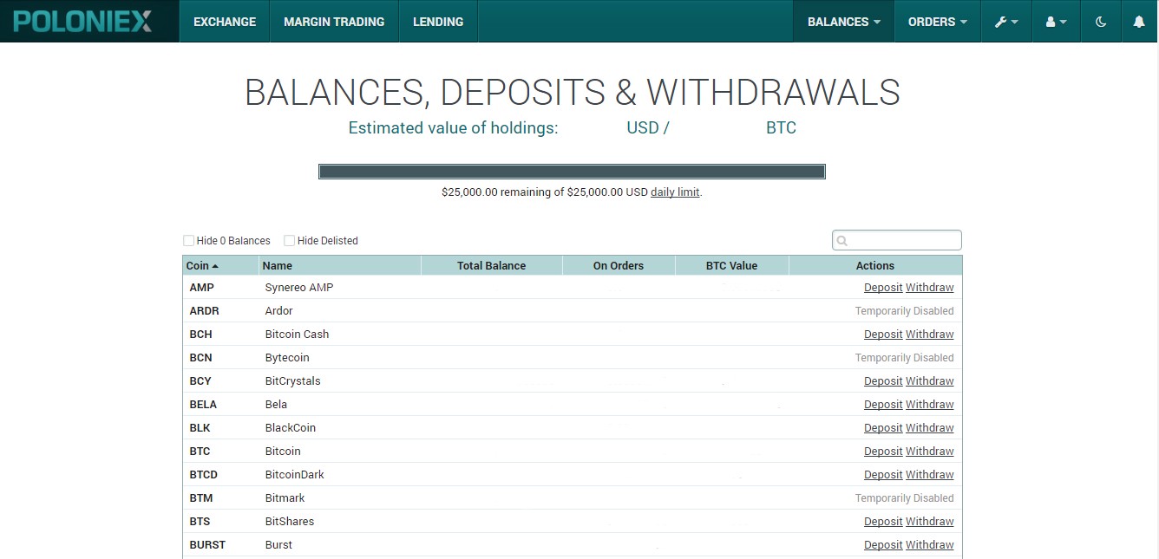Deposit BitShares
The image size is (1159, 559).
[883, 522]
